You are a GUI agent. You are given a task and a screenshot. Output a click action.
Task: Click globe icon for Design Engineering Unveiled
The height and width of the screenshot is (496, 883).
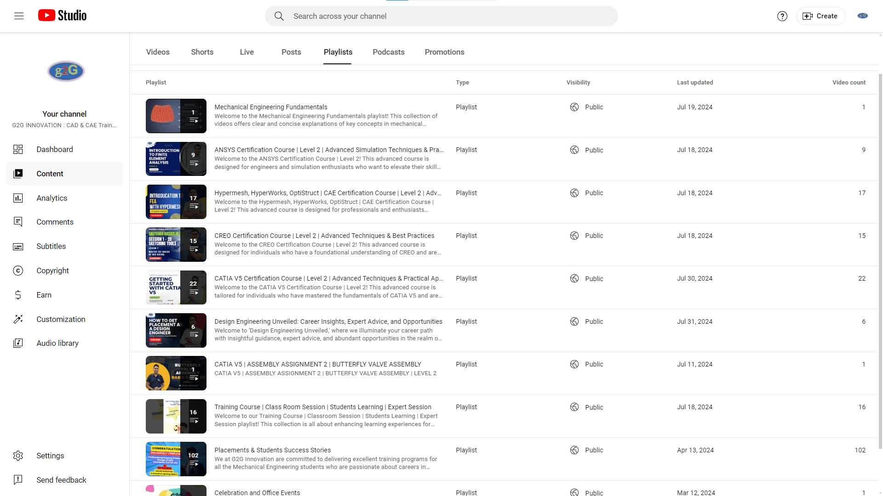574,321
